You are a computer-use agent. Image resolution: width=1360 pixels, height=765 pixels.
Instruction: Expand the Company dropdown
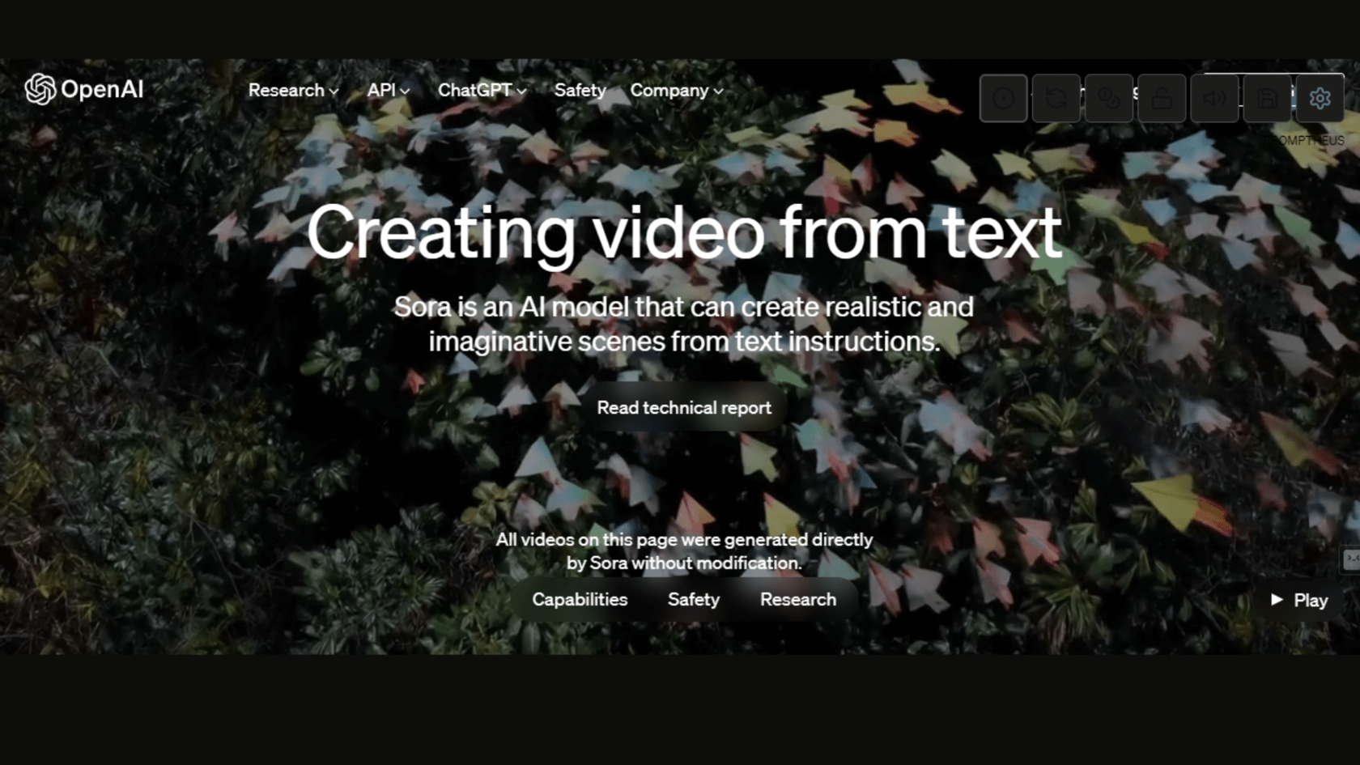(x=676, y=91)
